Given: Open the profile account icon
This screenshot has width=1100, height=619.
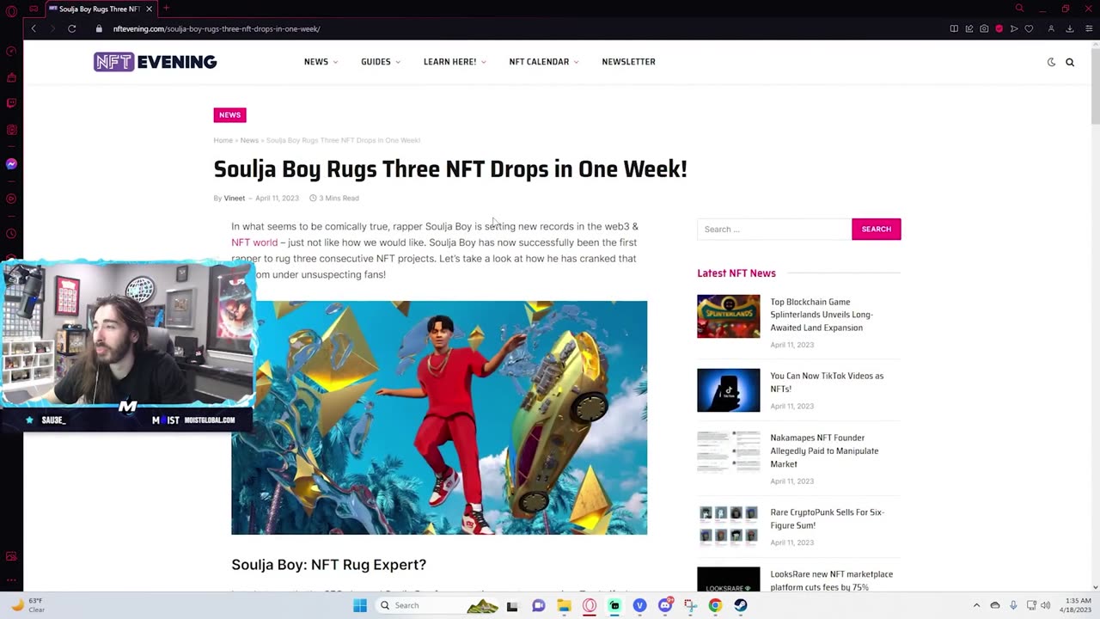Looking at the screenshot, I should 1051,28.
